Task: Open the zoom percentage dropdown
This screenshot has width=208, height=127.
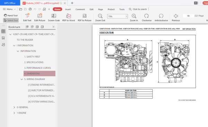Action: click(127, 16)
